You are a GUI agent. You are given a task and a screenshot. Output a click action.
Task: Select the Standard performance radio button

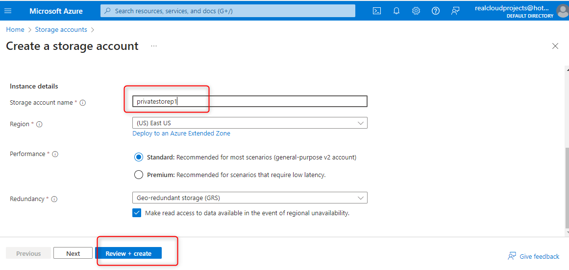pos(138,157)
